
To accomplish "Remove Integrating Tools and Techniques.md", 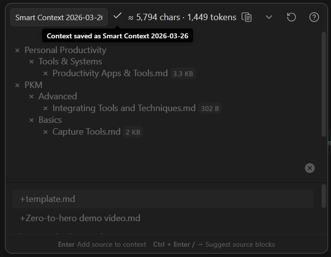I will 45,109.
